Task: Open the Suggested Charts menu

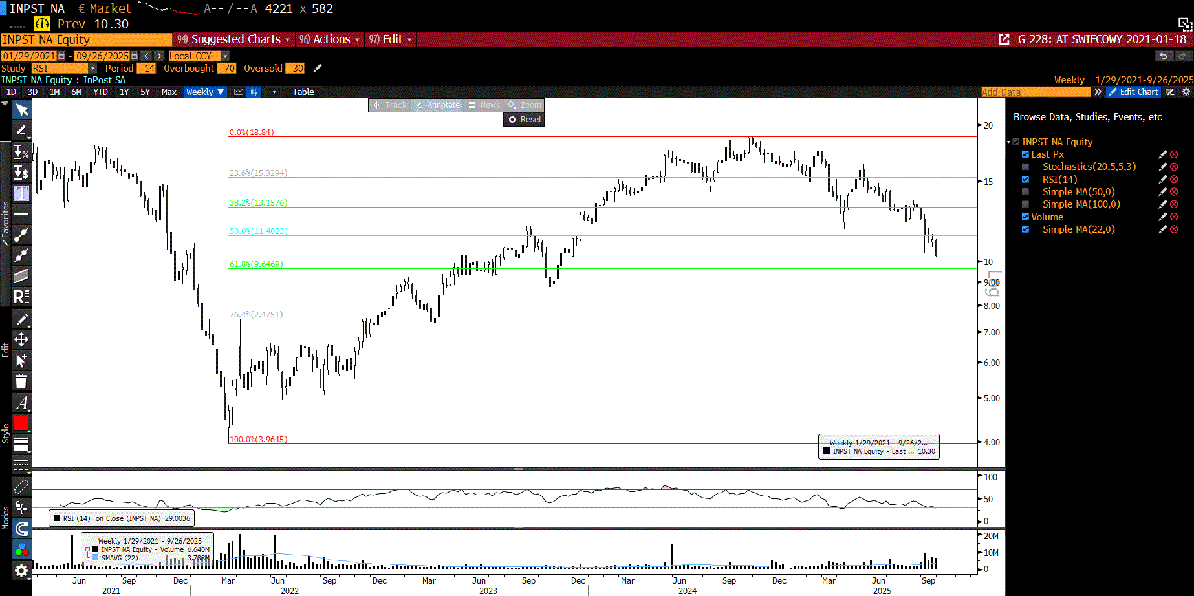Action: click(x=233, y=39)
